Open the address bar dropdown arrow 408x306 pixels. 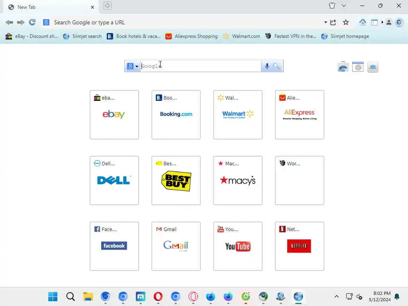(326, 22)
